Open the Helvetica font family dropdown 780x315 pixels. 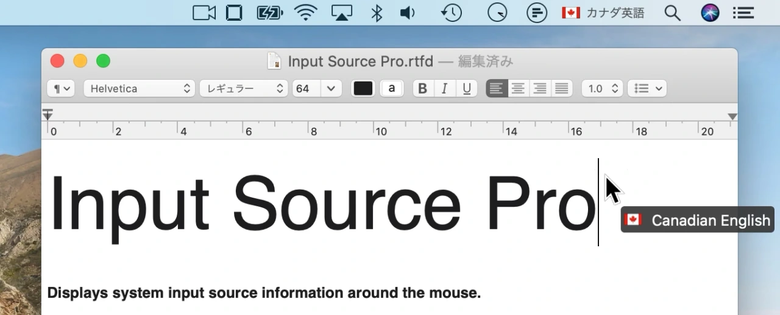140,89
